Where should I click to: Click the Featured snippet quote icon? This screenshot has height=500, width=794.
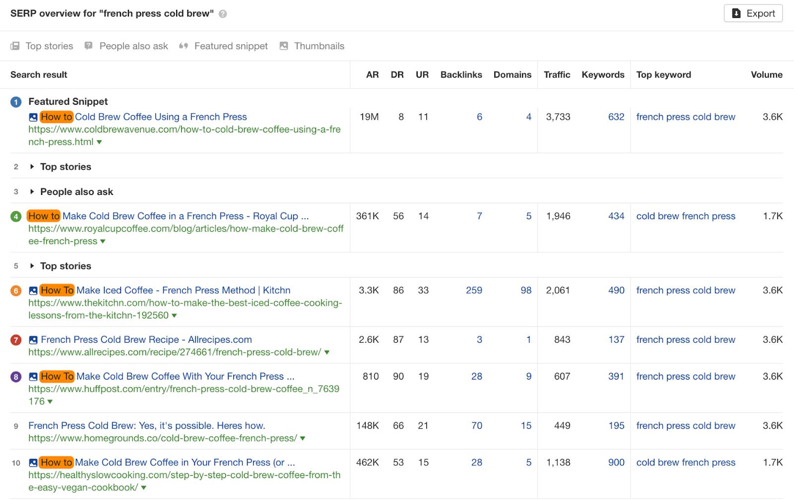(x=184, y=46)
